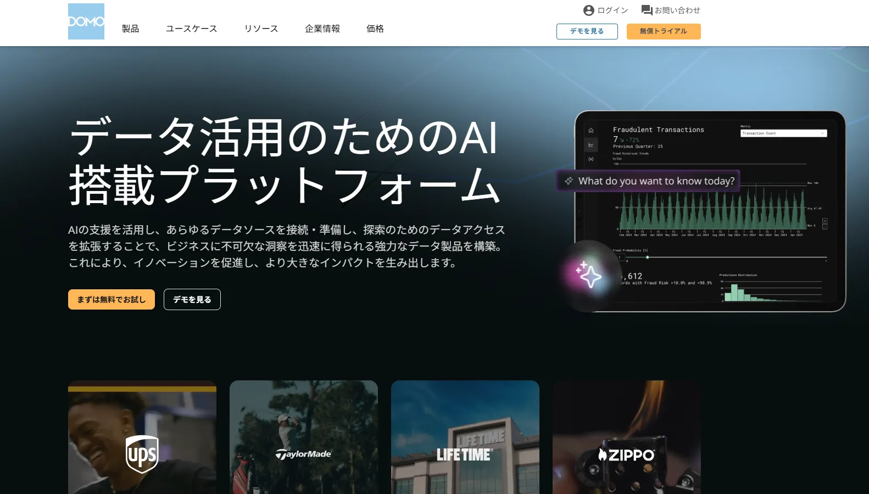The height and width of the screenshot is (494, 869).
Task: Click the Previous Quarter: 25 text
Action: coord(638,147)
